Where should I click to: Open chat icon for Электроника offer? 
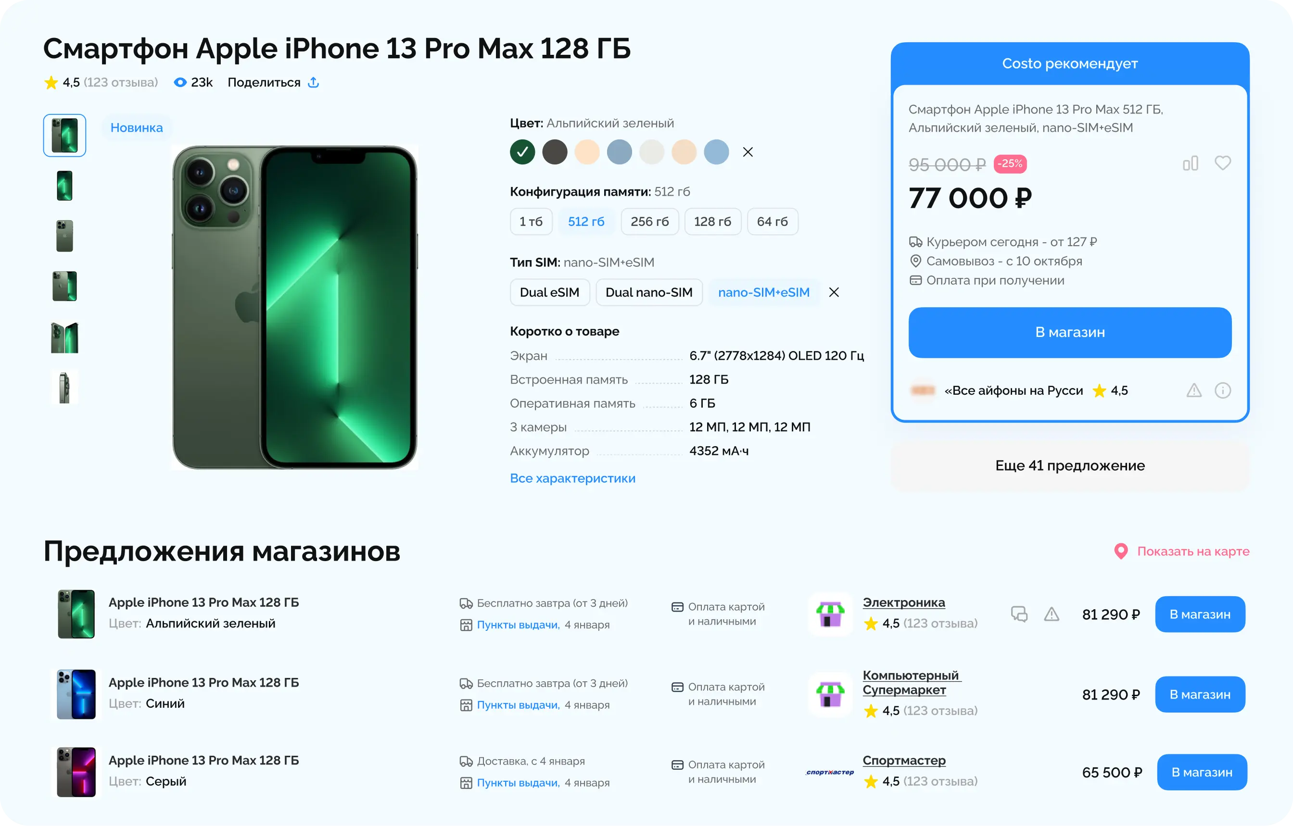[1019, 614]
